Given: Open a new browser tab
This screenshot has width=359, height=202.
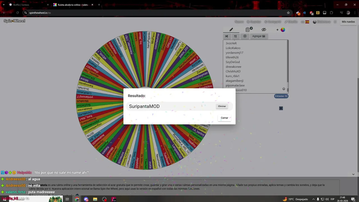Looking at the screenshot, I should [99, 5].
